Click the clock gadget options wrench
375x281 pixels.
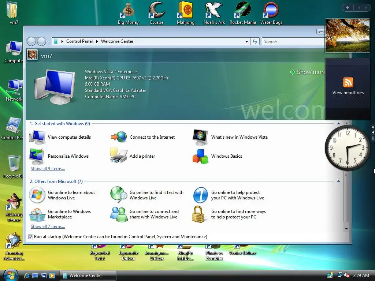click(372, 132)
